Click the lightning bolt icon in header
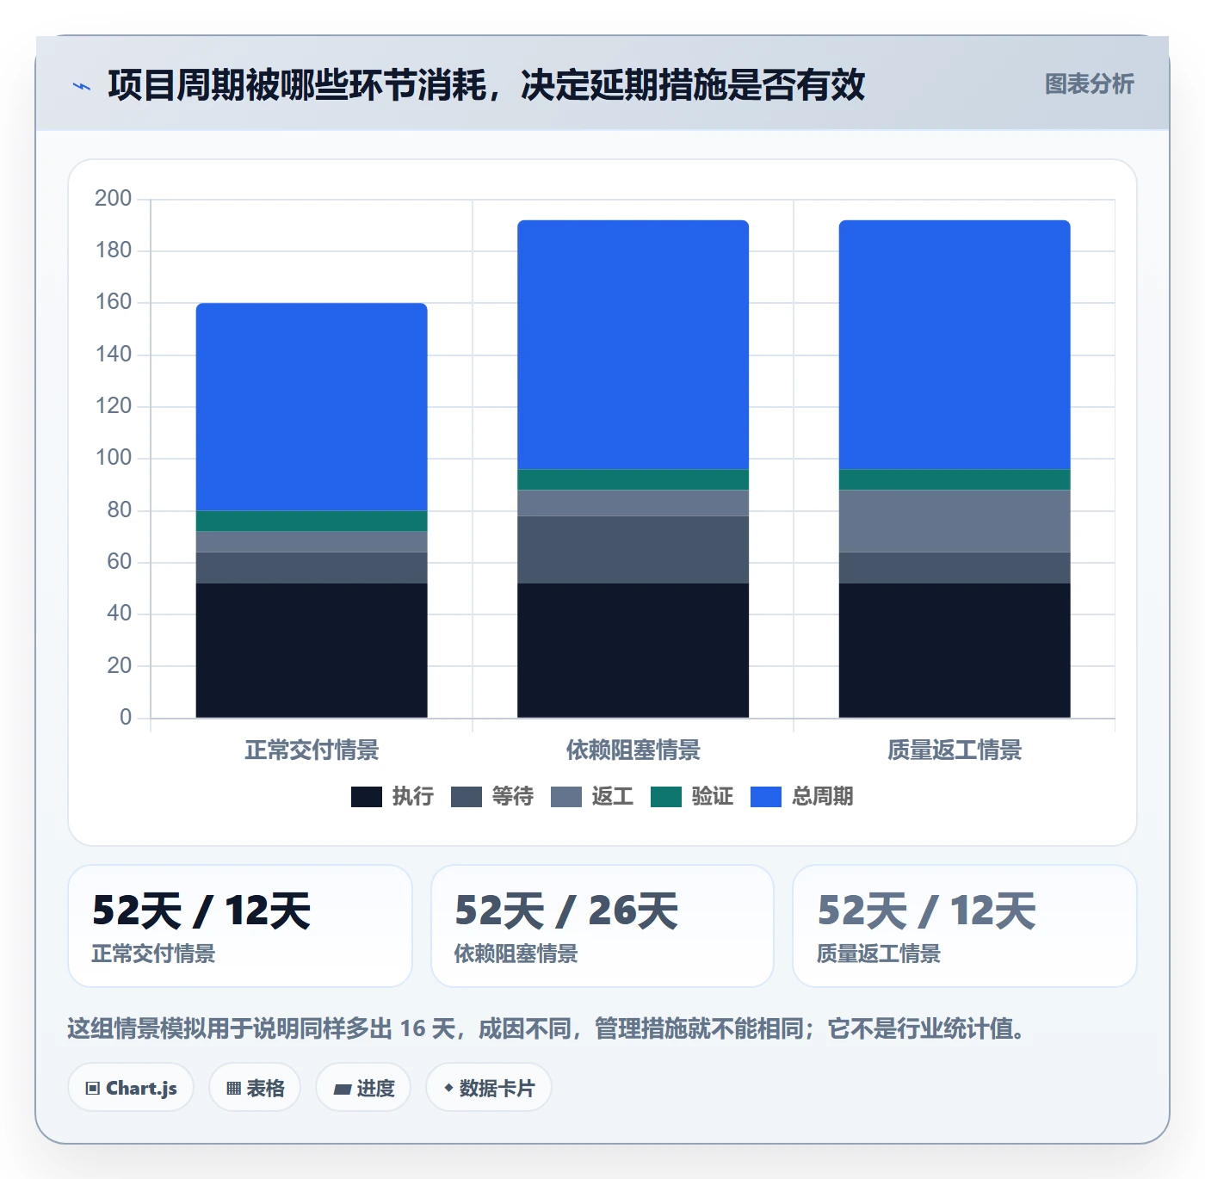 [82, 86]
